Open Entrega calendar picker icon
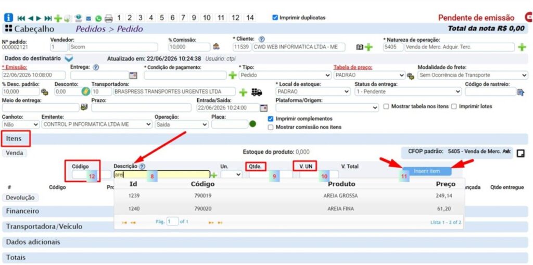 (133, 75)
